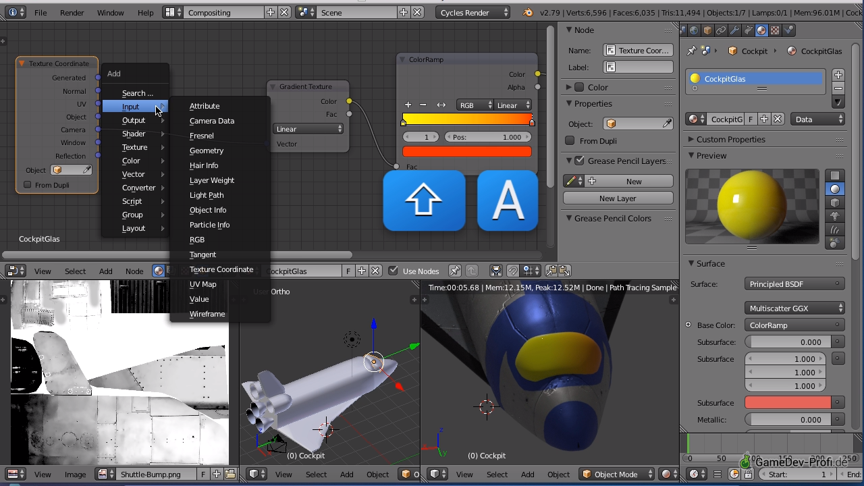The image size is (864, 486).
Task: Remove the selected material slot
Action: pos(838,88)
